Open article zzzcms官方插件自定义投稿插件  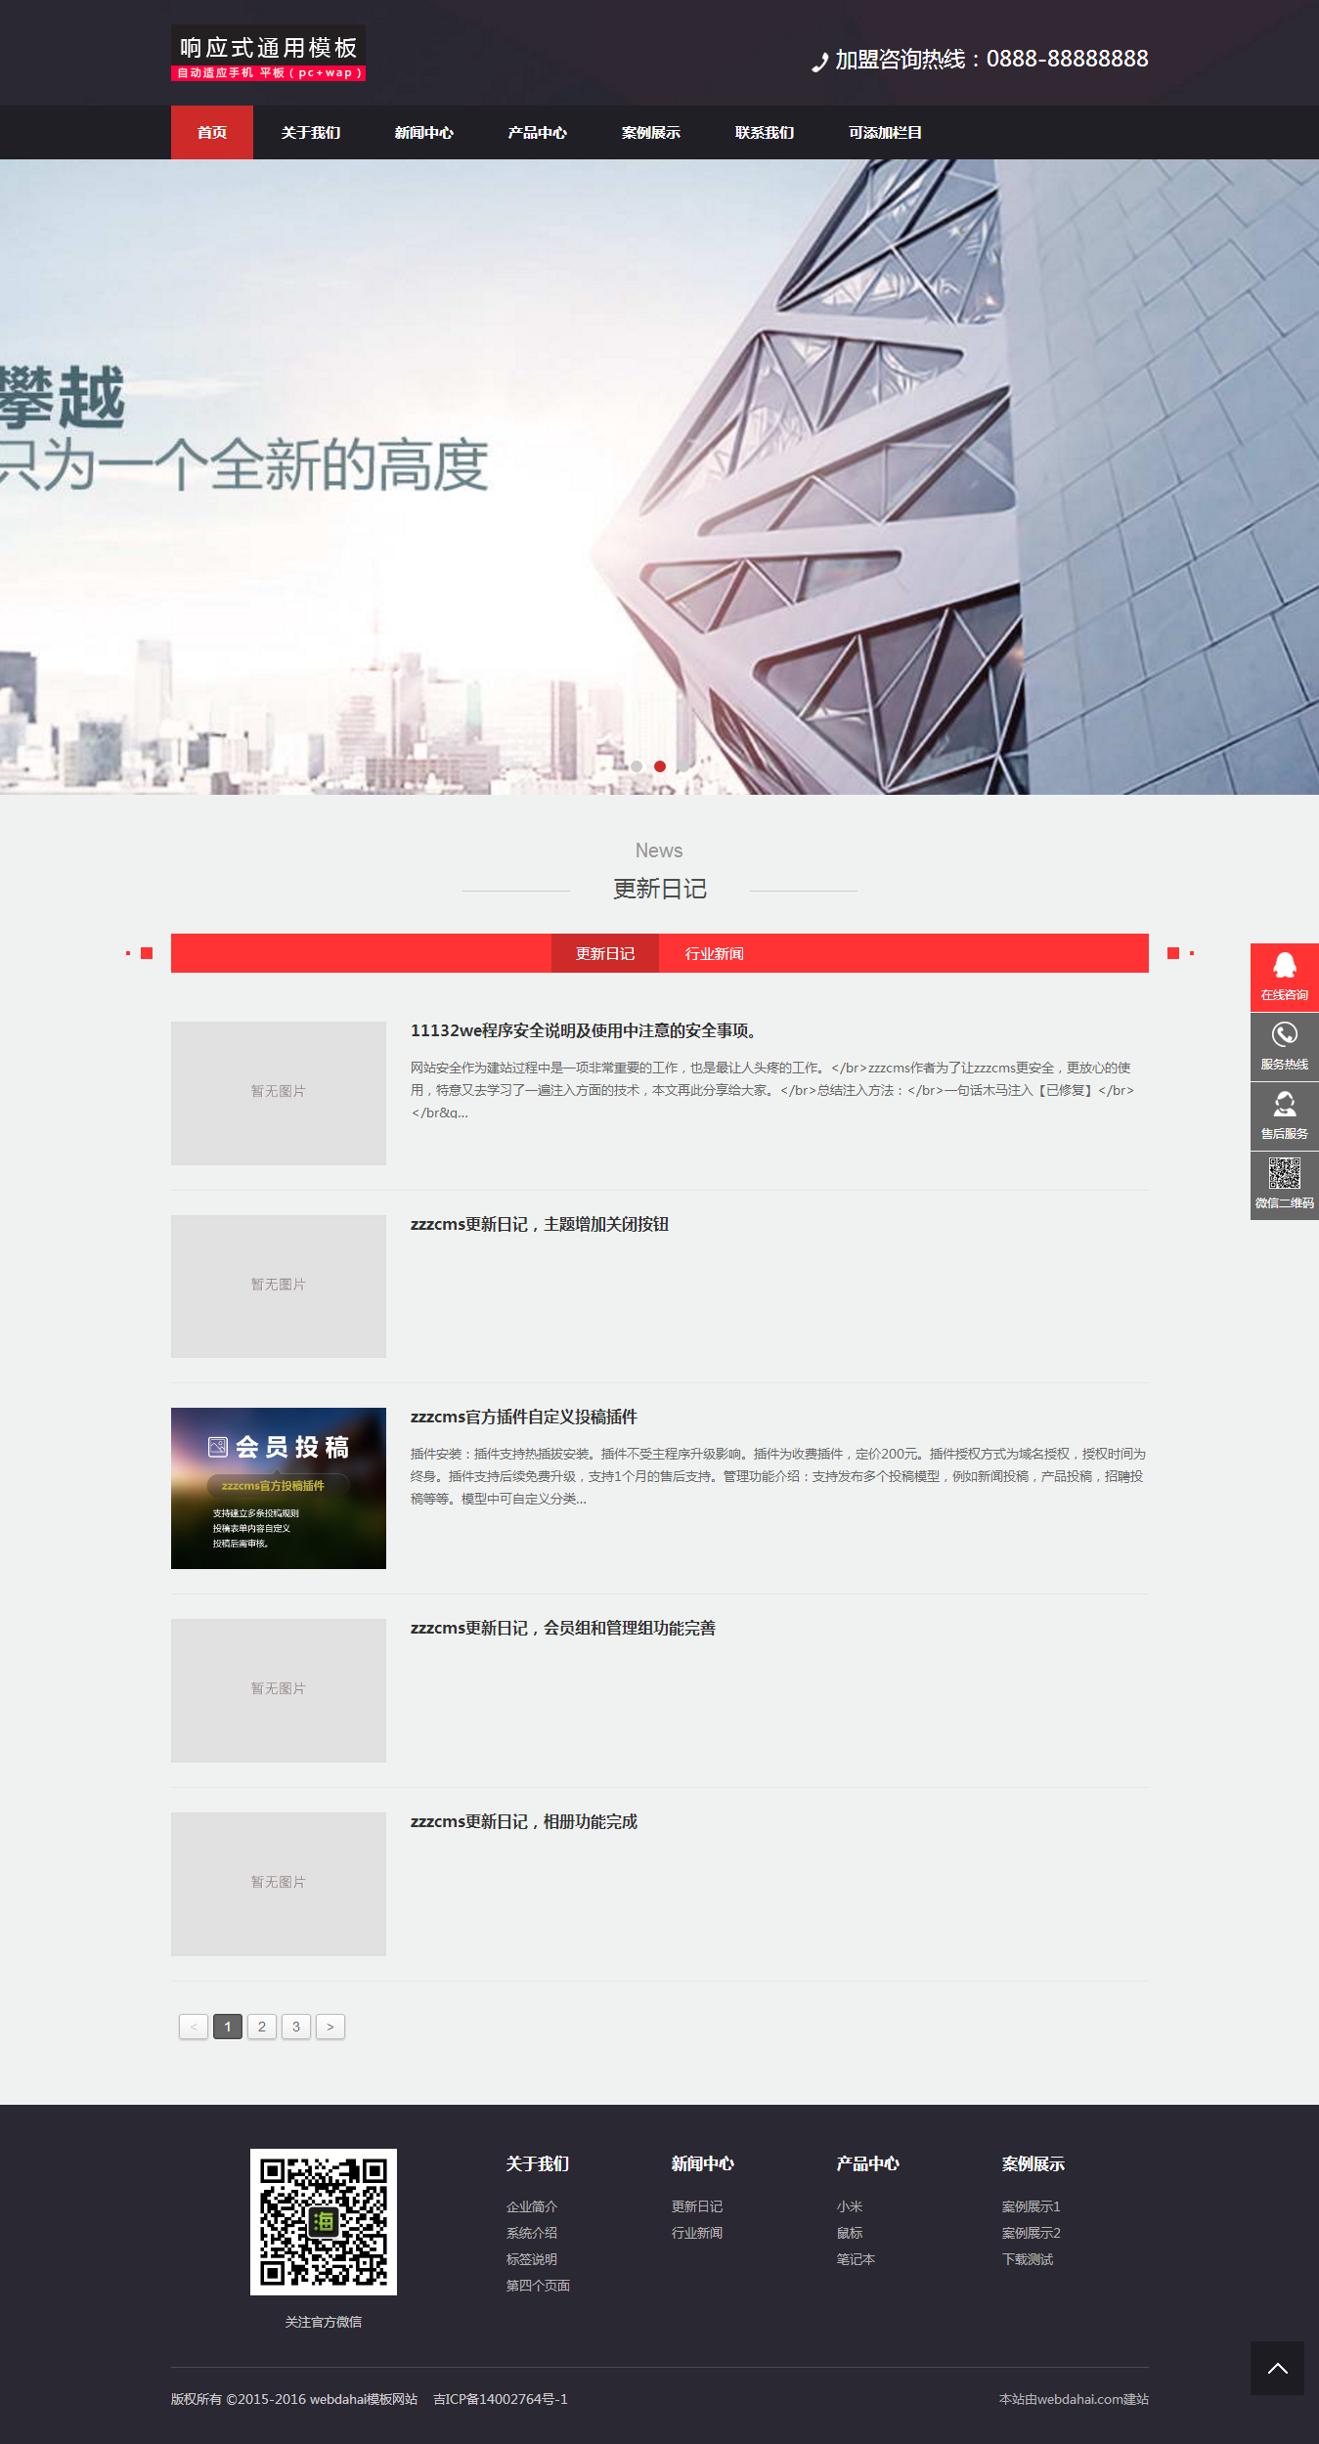524,1417
